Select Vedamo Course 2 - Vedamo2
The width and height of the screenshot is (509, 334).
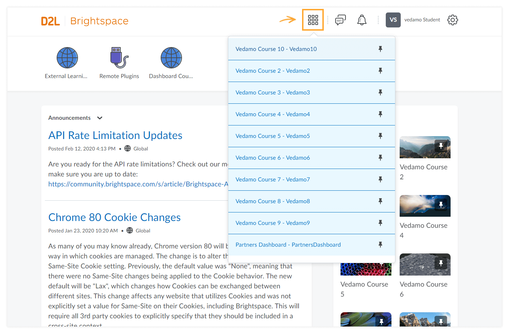(x=272, y=71)
